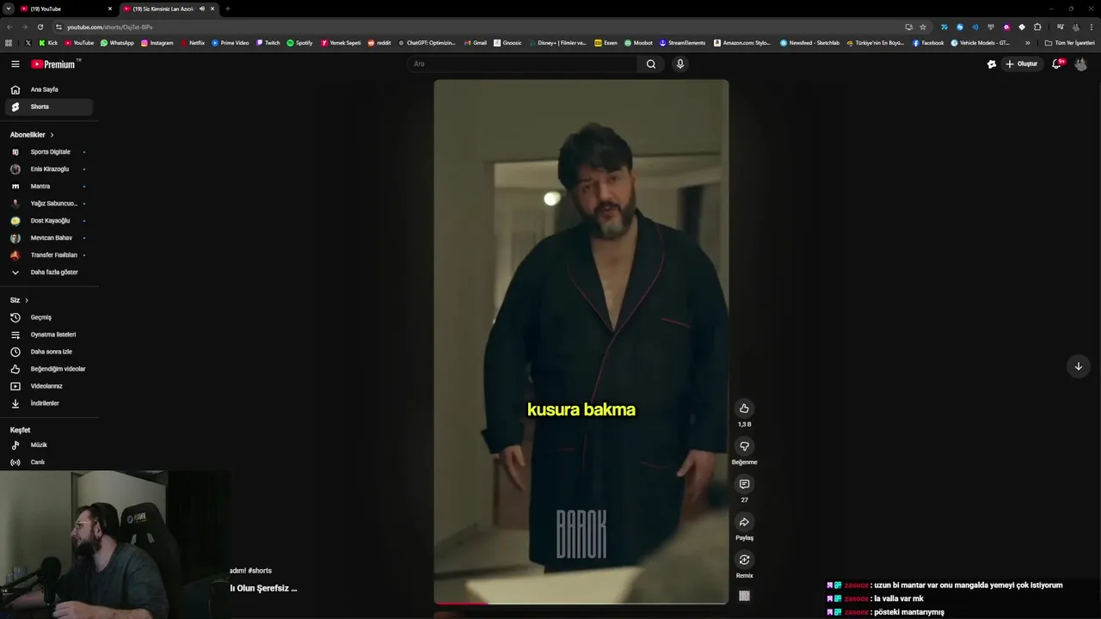Screen dimensions: 1101x619
Task: Bookmark this page with the star
Action: point(923,27)
